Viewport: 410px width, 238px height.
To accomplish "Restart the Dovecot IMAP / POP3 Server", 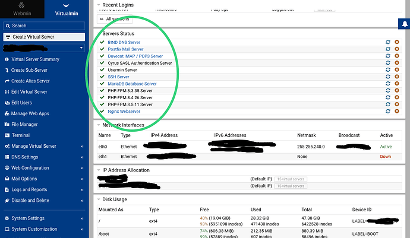I will click(x=388, y=56).
